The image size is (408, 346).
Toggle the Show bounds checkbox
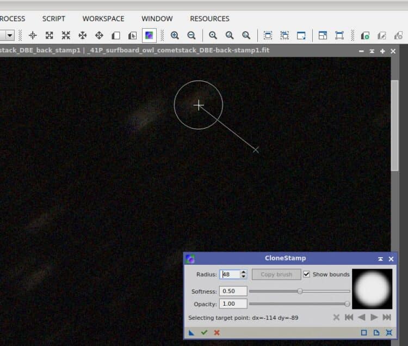pos(306,275)
